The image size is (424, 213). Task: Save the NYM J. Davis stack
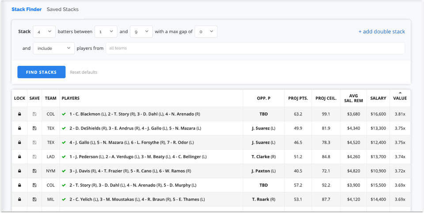pos(34,171)
